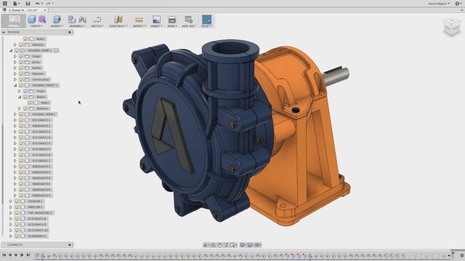The image size is (465, 261).
Task: Expand the HOUSING_REAR:1 tree node
Action: (15, 115)
